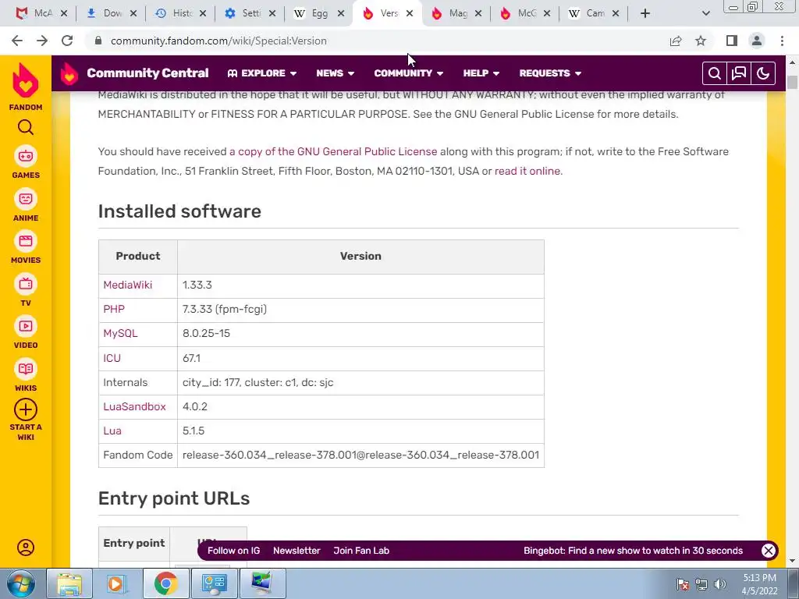Toggle dark theme with moon icon
The image size is (799, 599).
pyautogui.click(x=763, y=73)
